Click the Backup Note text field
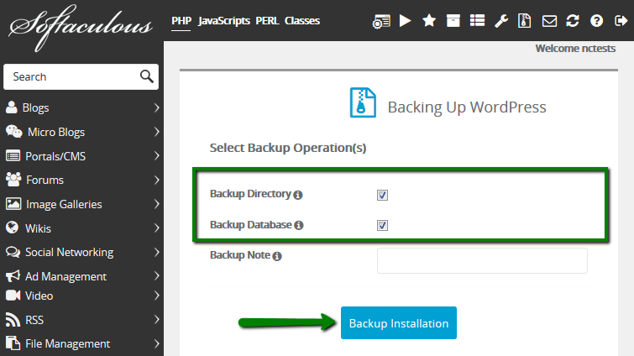 [482, 260]
